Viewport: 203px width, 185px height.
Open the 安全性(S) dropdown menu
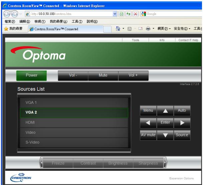point(182,29)
